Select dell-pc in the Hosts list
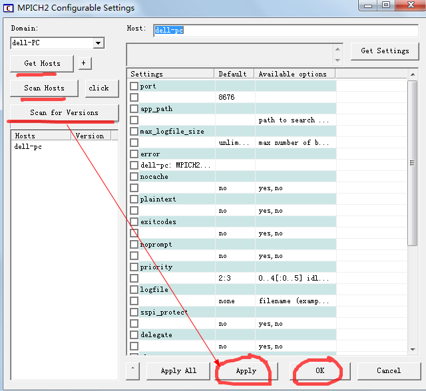Screen dimensions: 426x391 pyautogui.click(x=28, y=147)
